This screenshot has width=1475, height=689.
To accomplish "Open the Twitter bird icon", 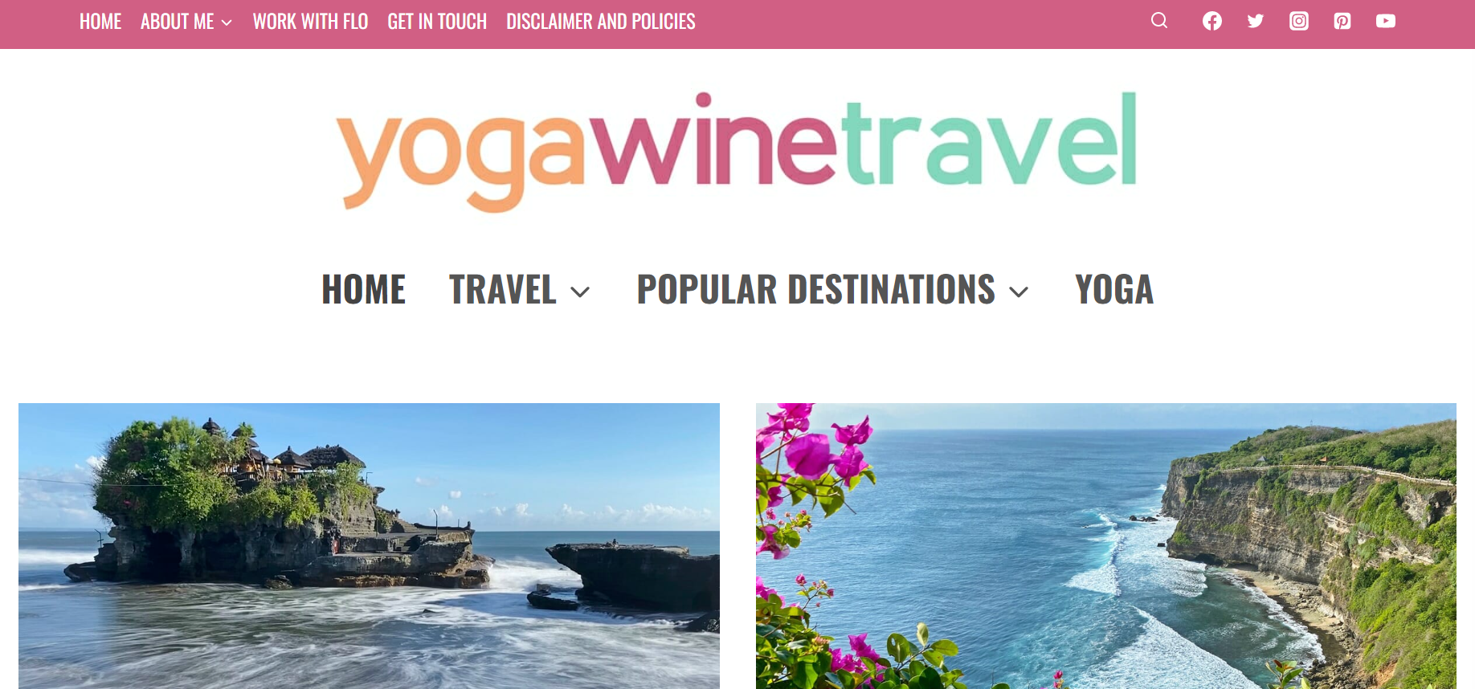I will tap(1256, 21).
